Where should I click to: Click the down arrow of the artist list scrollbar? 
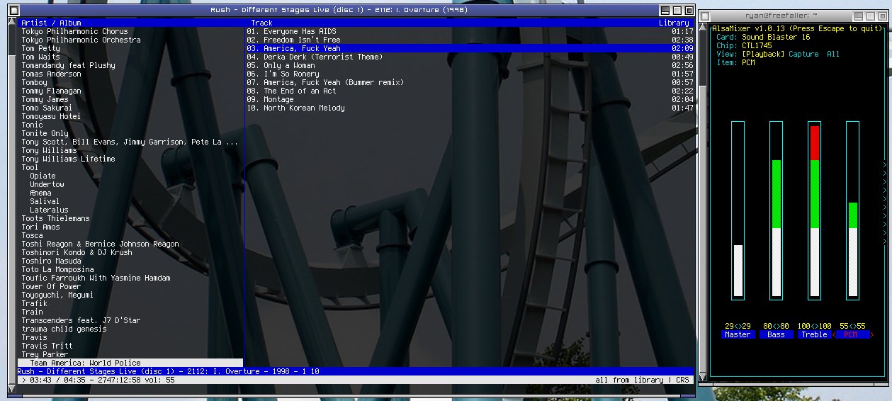click(x=12, y=388)
